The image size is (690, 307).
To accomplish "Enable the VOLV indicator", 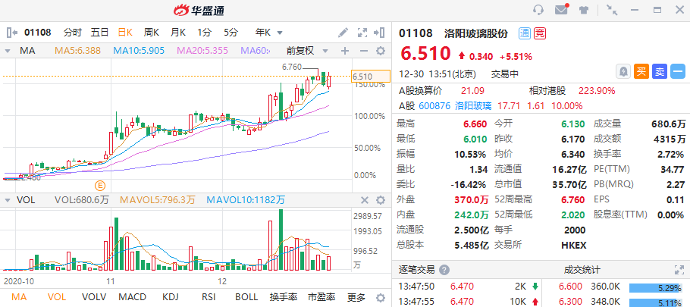I will tap(94, 297).
